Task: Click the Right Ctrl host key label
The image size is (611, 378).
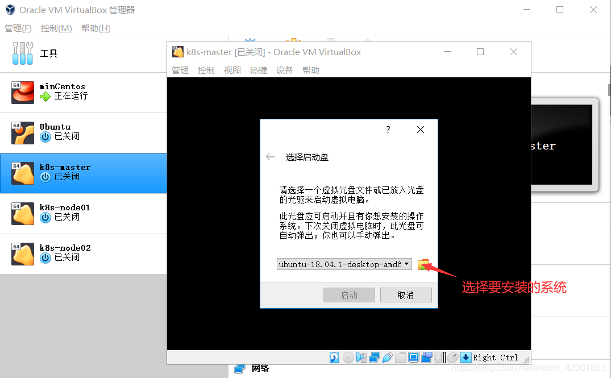Action: click(x=495, y=358)
